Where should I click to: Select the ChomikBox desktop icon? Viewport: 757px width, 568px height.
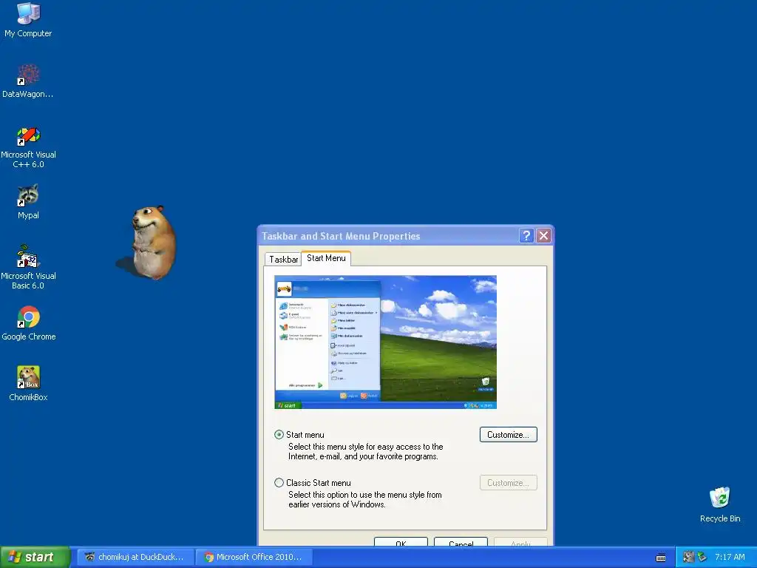tap(29, 384)
